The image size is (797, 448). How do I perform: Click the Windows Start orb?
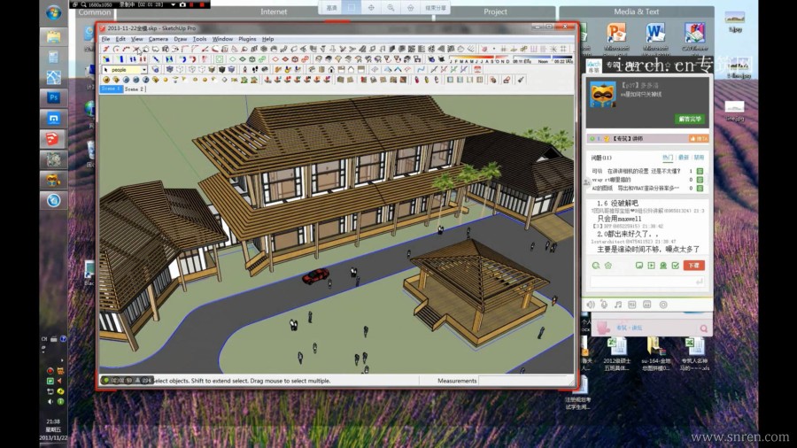(54, 13)
